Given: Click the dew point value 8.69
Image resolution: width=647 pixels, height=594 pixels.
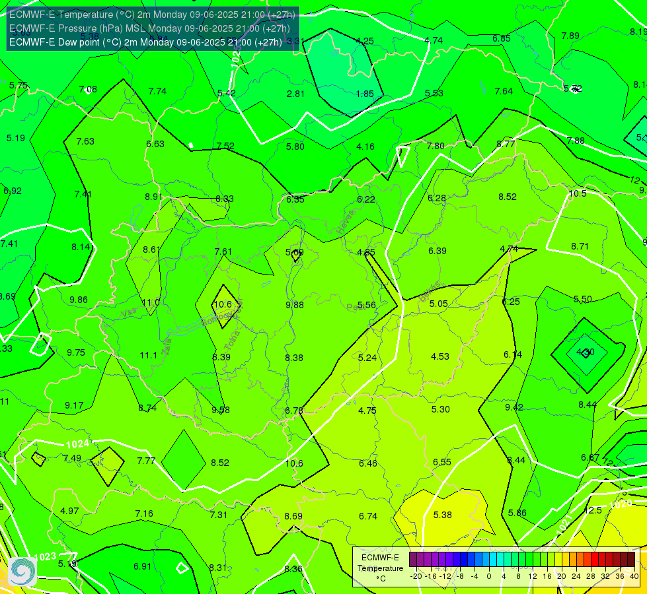Looking at the screenshot, I should [x=293, y=516].
